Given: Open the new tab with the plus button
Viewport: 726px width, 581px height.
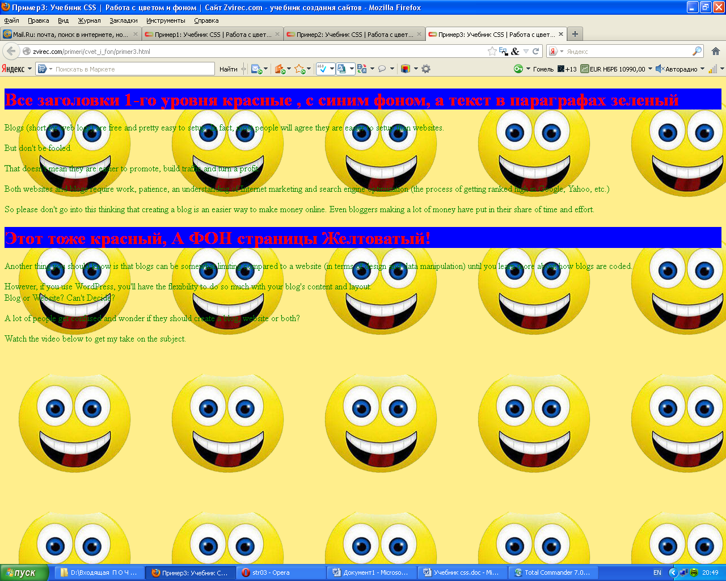Looking at the screenshot, I should coord(575,34).
